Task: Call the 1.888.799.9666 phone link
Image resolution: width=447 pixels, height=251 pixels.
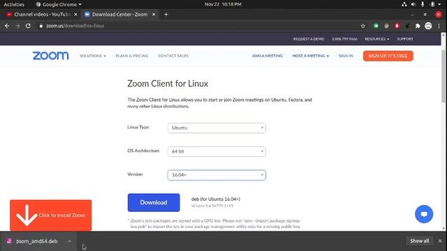Action: 344,39
